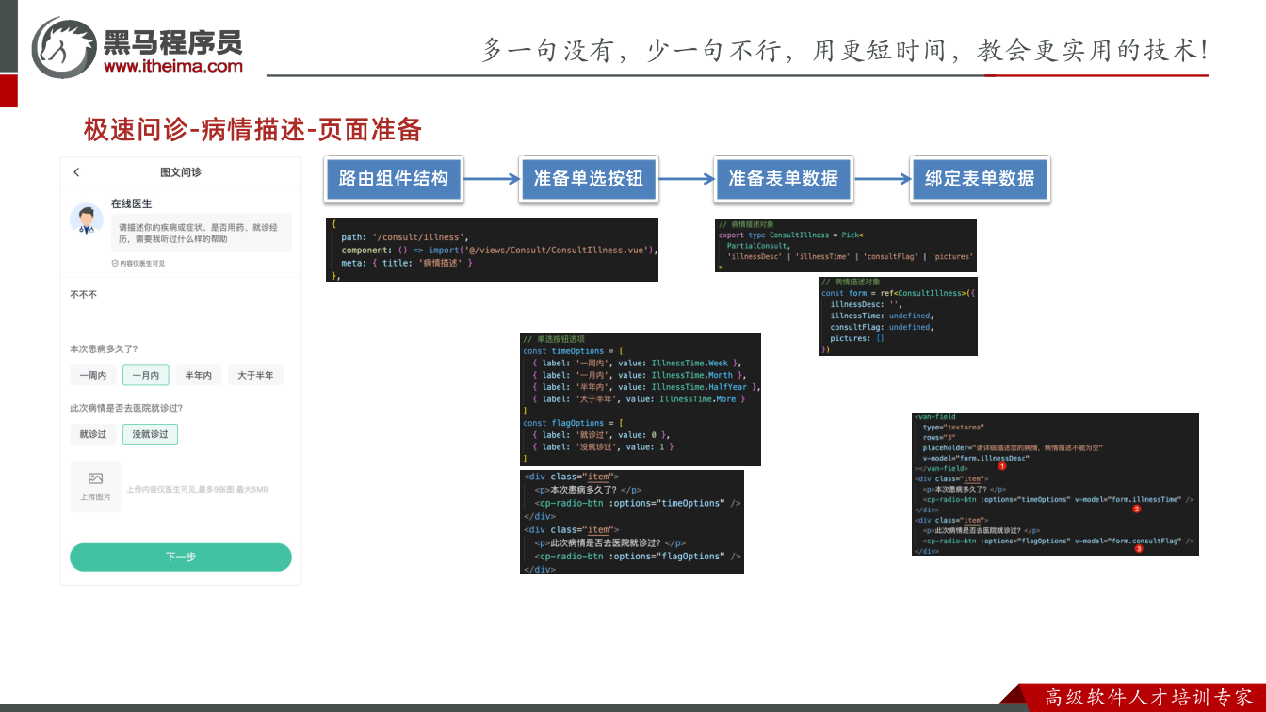
Task: Click the 准备单选按钮 step box
Action: [x=589, y=179]
